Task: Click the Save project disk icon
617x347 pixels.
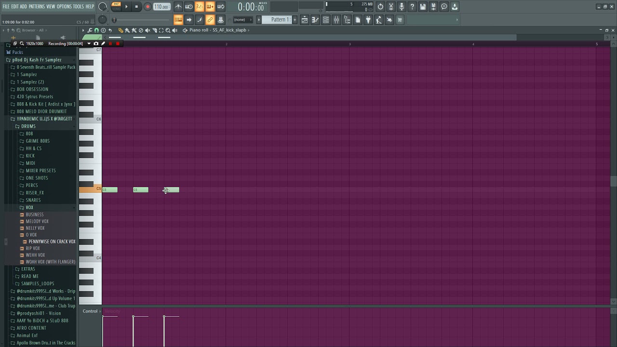Action: [x=423, y=7]
